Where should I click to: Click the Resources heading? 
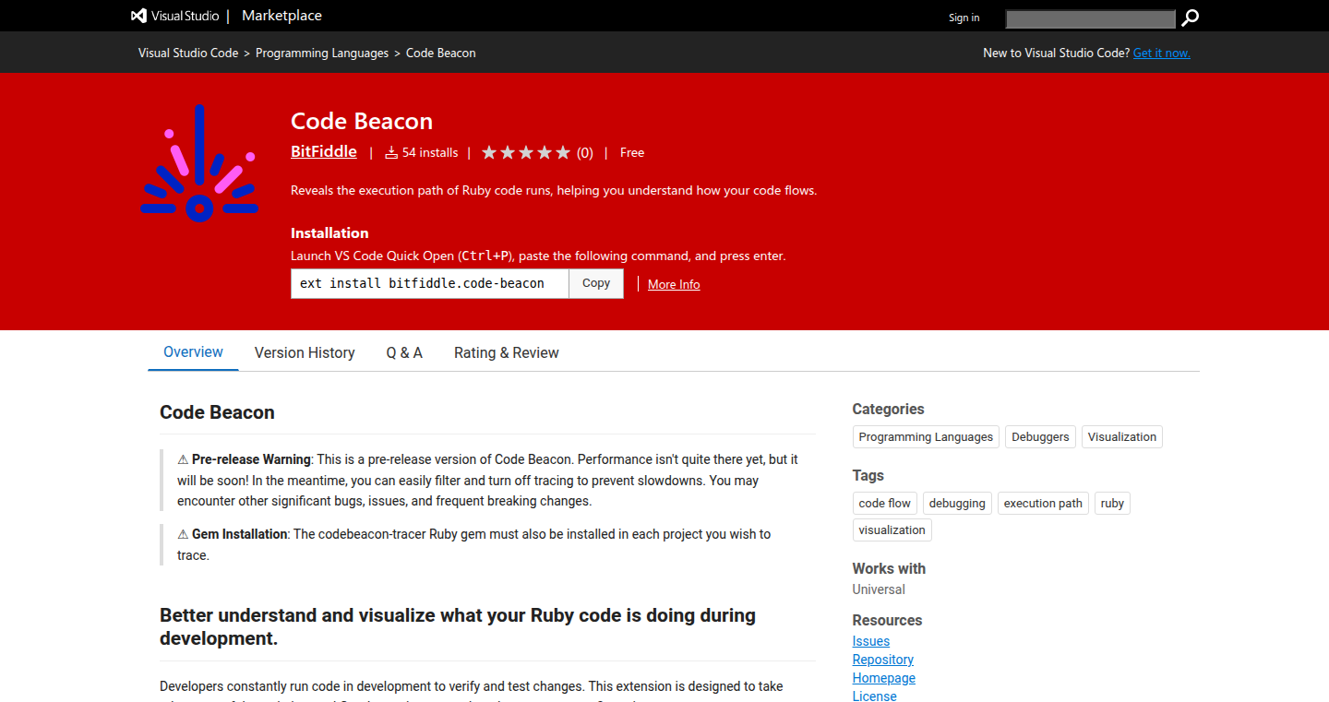pyautogui.click(x=887, y=620)
